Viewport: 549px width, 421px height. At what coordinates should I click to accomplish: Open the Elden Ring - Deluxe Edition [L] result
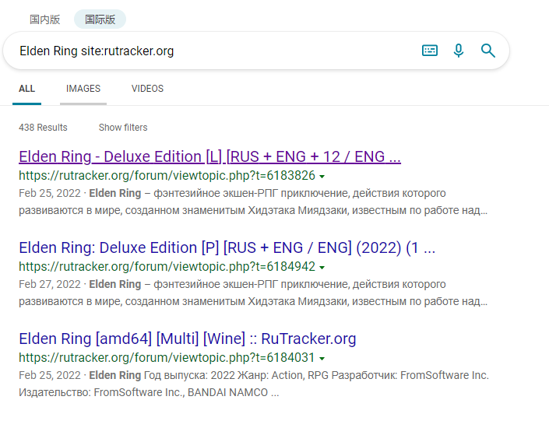tap(209, 156)
